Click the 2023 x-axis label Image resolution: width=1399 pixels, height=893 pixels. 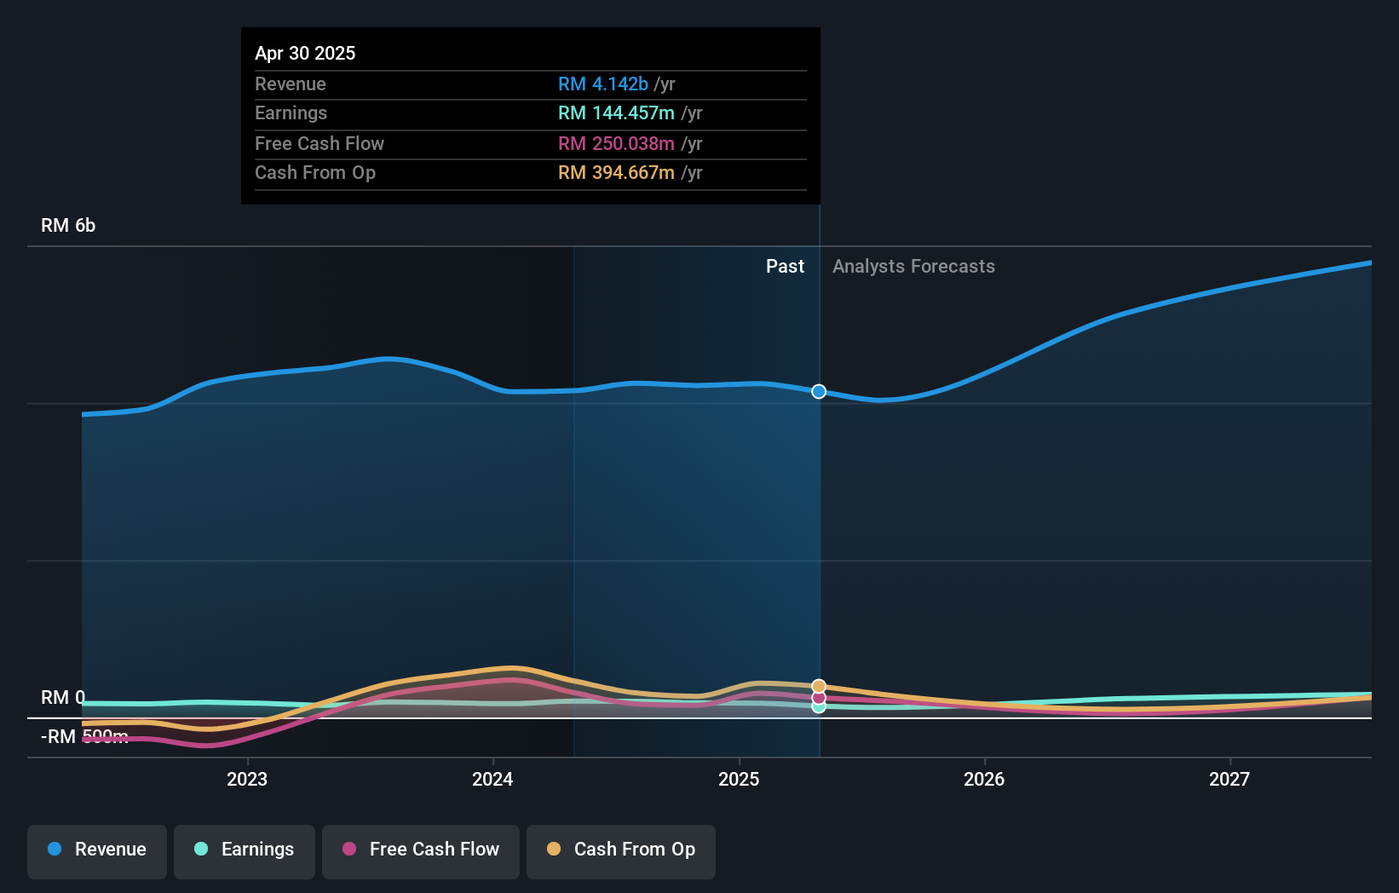coord(247,779)
